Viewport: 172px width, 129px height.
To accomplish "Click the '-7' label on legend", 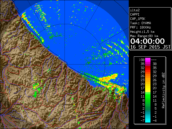I will pyautogui.click(x=142, y=121).
